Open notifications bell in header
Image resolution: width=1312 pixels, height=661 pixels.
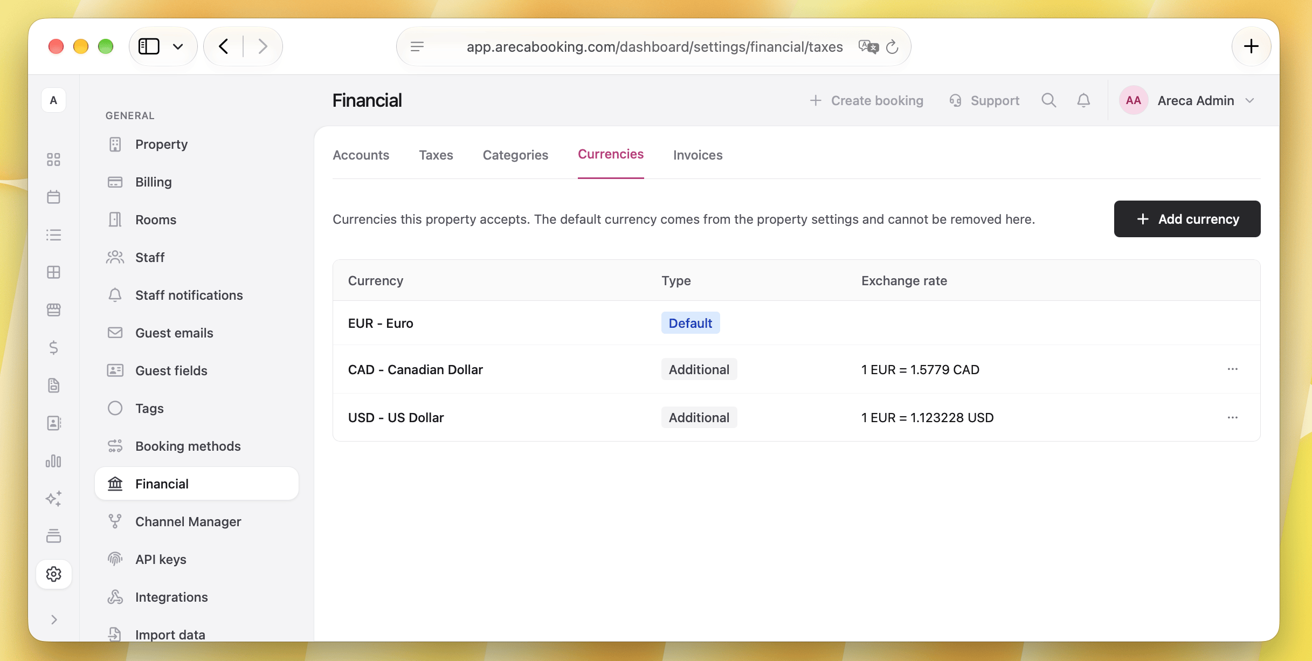tap(1083, 100)
